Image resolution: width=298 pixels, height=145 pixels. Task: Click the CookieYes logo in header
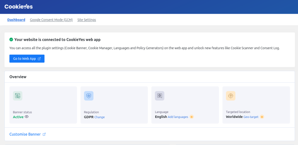19,6
